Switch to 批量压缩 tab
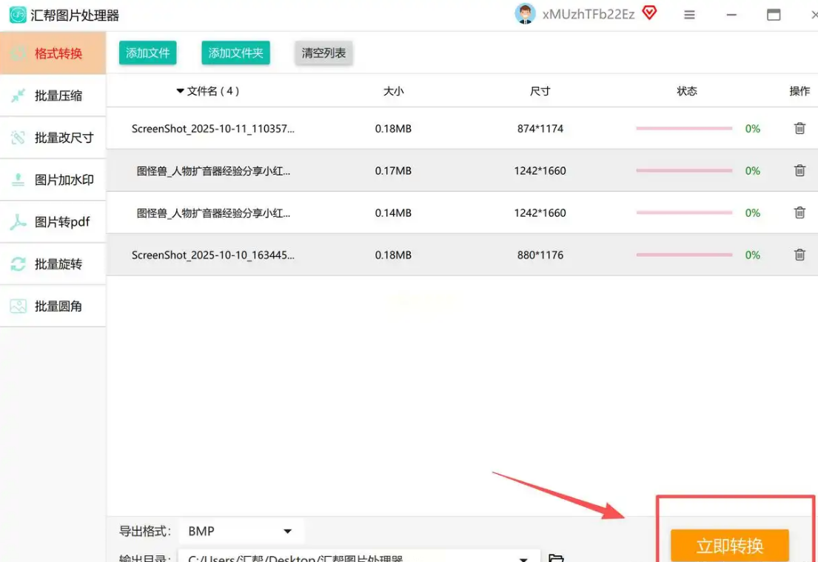This screenshot has width=818, height=562. pos(53,96)
